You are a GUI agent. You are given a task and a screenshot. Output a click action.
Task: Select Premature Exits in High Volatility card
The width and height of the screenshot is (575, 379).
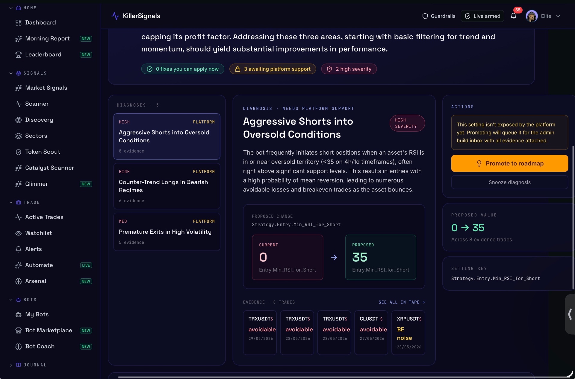click(x=167, y=232)
